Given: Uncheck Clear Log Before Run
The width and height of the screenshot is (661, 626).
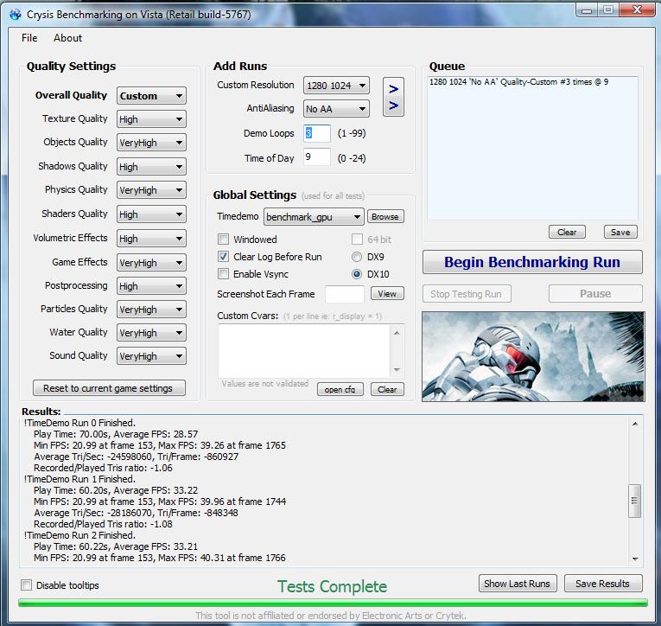Looking at the screenshot, I should 224,257.
